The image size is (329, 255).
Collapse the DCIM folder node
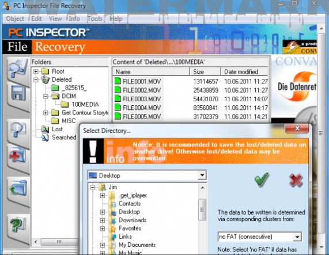click(46, 96)
